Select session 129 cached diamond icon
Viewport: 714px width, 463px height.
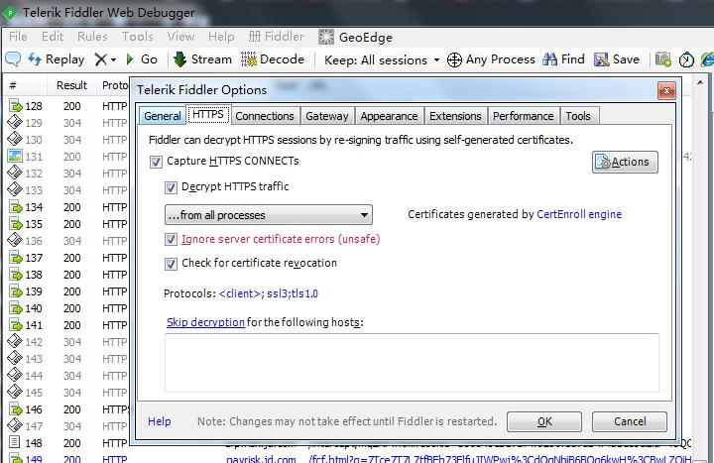(15, 123)
